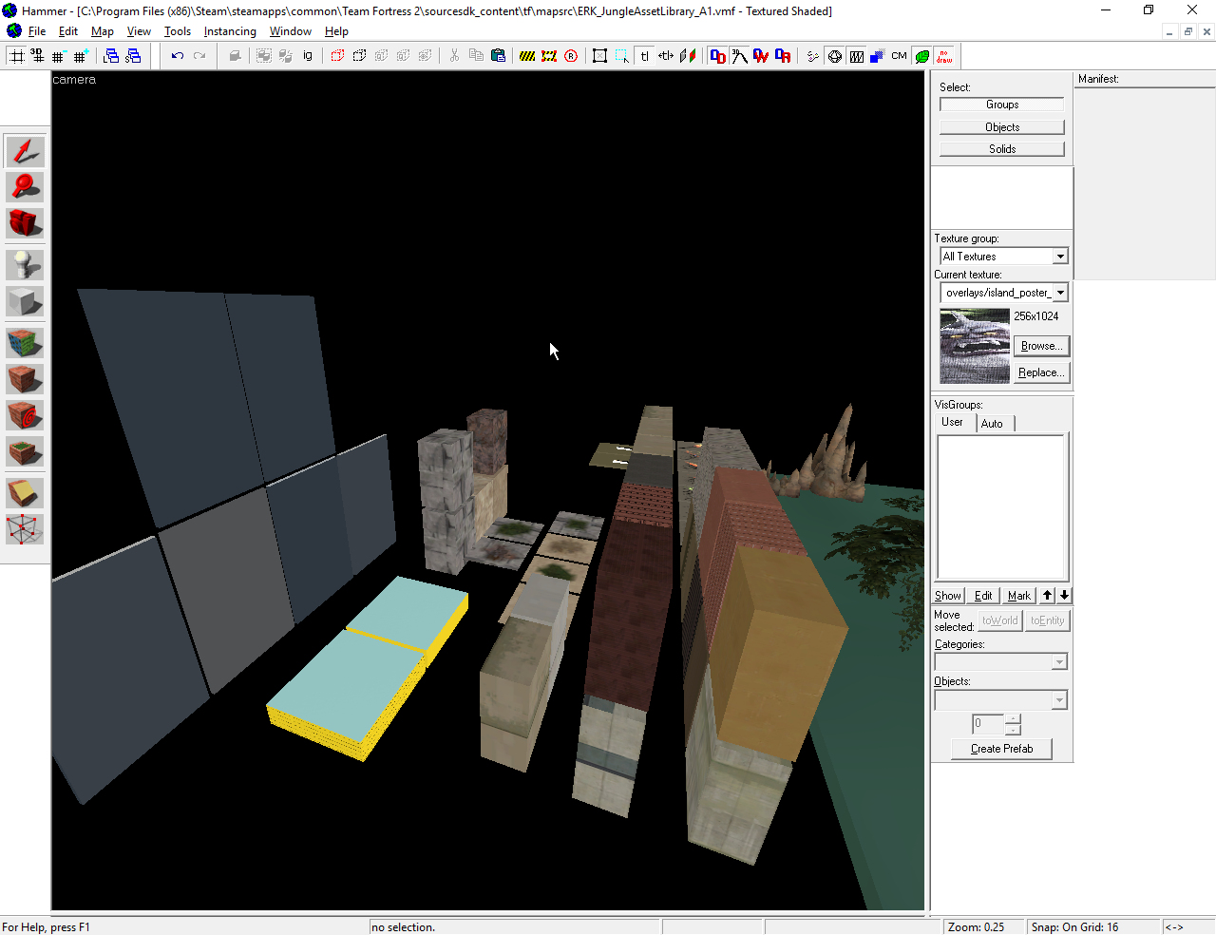Viewport: 1216px width, 935px height.
Task: Toggle cordon state striped icon
Action: [527, 56]
